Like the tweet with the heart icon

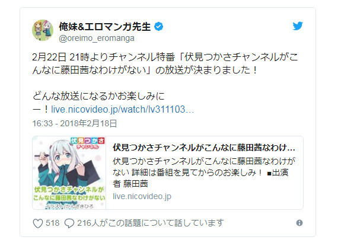pyautogui.click(x=38, y=223)
